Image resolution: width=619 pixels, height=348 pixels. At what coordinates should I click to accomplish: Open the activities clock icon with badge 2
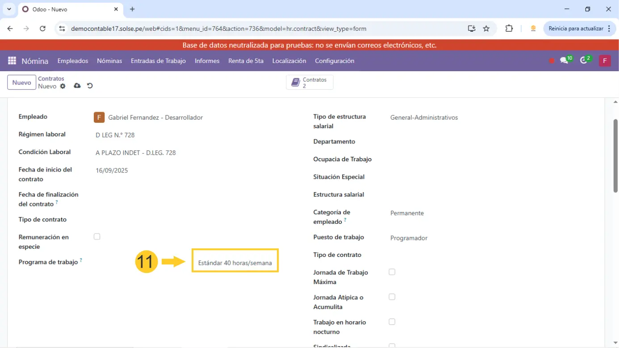(584, 61)
